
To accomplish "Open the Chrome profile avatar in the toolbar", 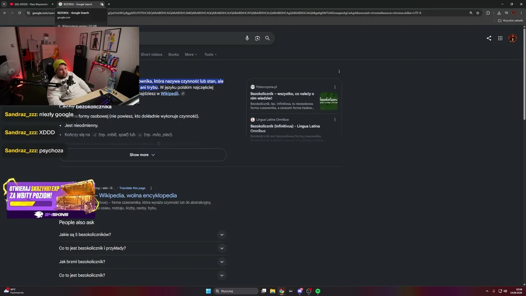I will click(x=514, y=13).
